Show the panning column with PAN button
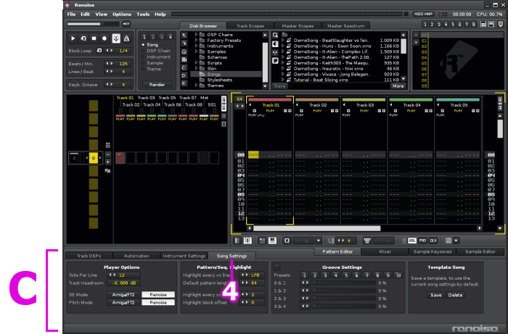Viewport: 508px width, 334px height. [422, 241]
